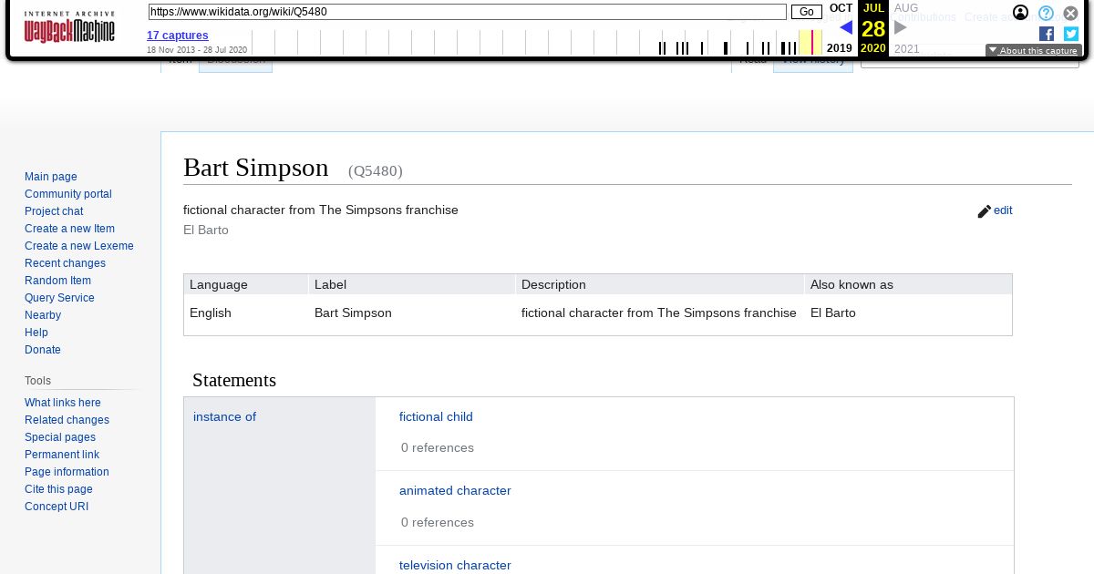Open Nearby link
This screenshot has width=1094, height=574.
tap(43, 315)
